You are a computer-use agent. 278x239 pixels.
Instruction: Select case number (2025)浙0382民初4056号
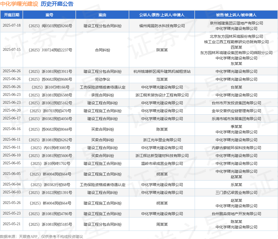(50, 119)
